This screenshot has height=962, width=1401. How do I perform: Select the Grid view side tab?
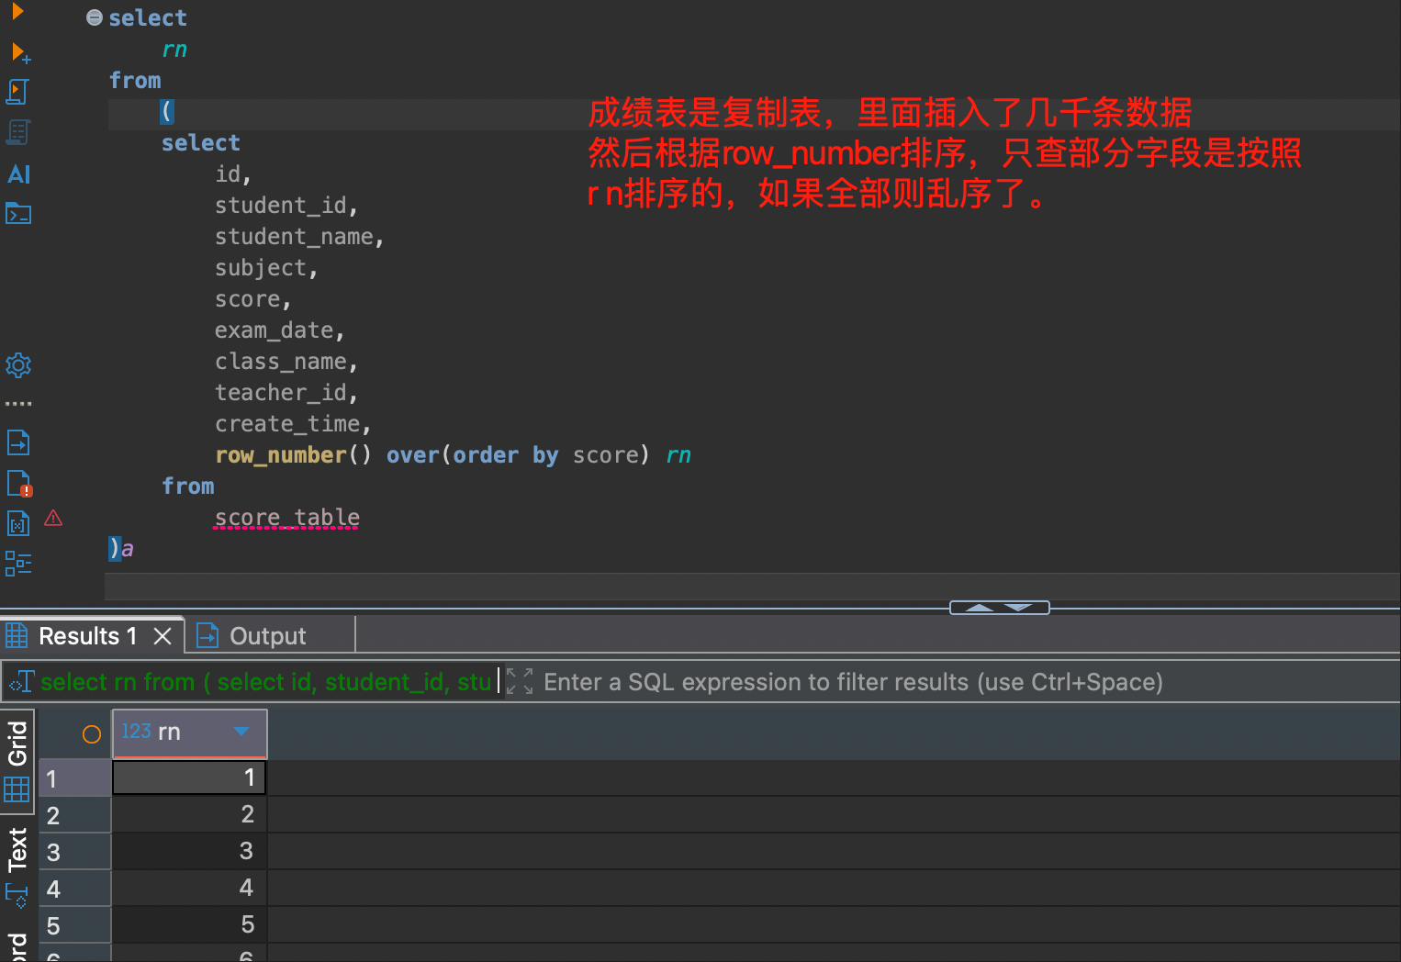[x=17, y=760]
